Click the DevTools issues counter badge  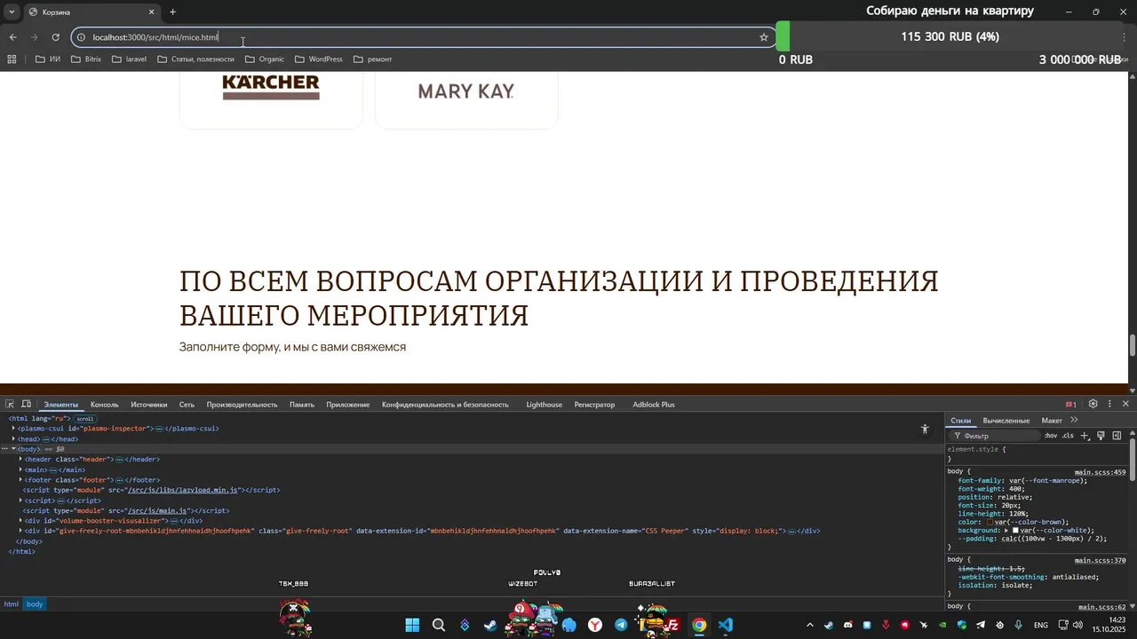[x=1070, y=405]
